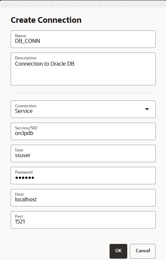Viewport: 166px width, 260px height.
Task: Click the Host field showing localhost
Action: pyautogui.click(x=83, y=198)
